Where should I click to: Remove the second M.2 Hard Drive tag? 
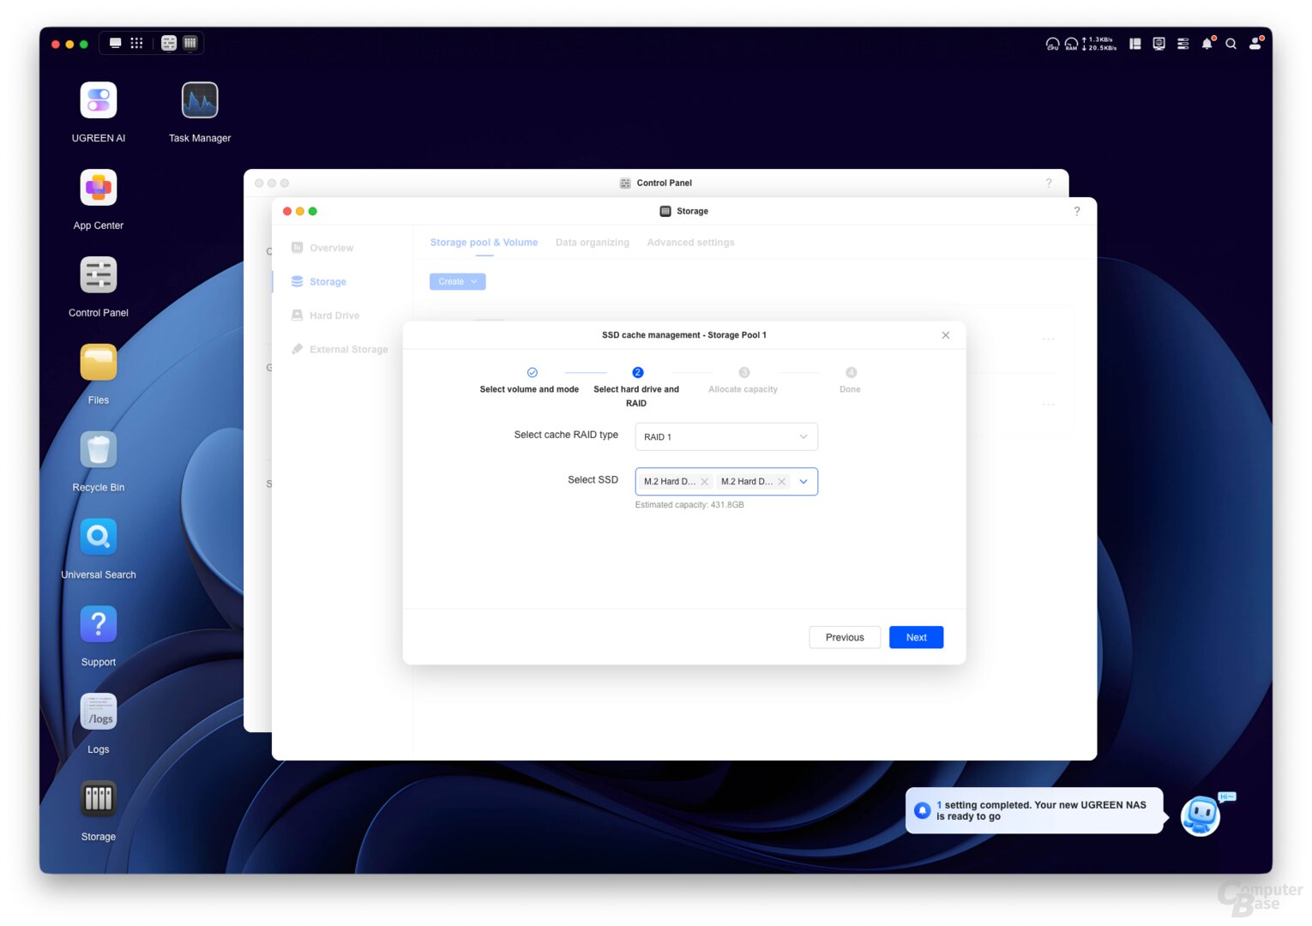click(x=782, y=482)
